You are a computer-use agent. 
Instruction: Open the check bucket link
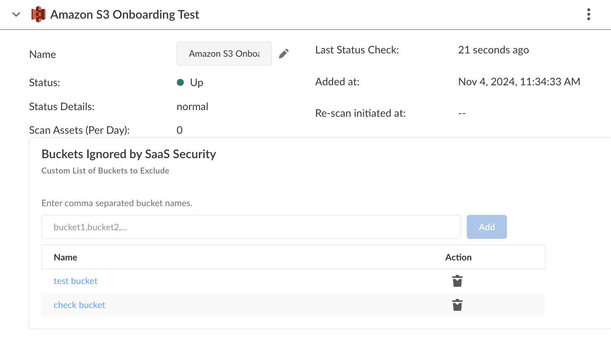coord(80,305)
